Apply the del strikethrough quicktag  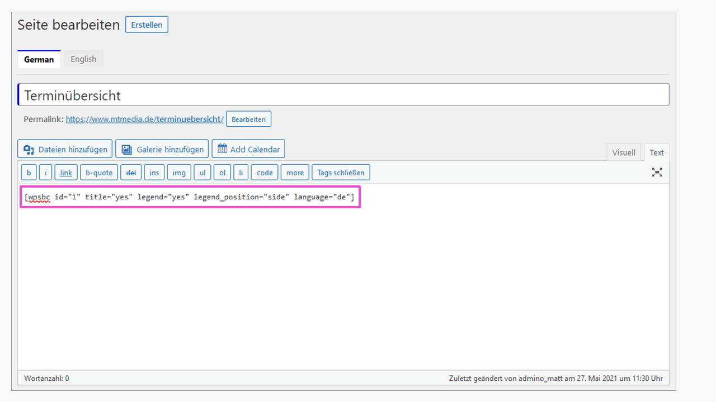131,173
